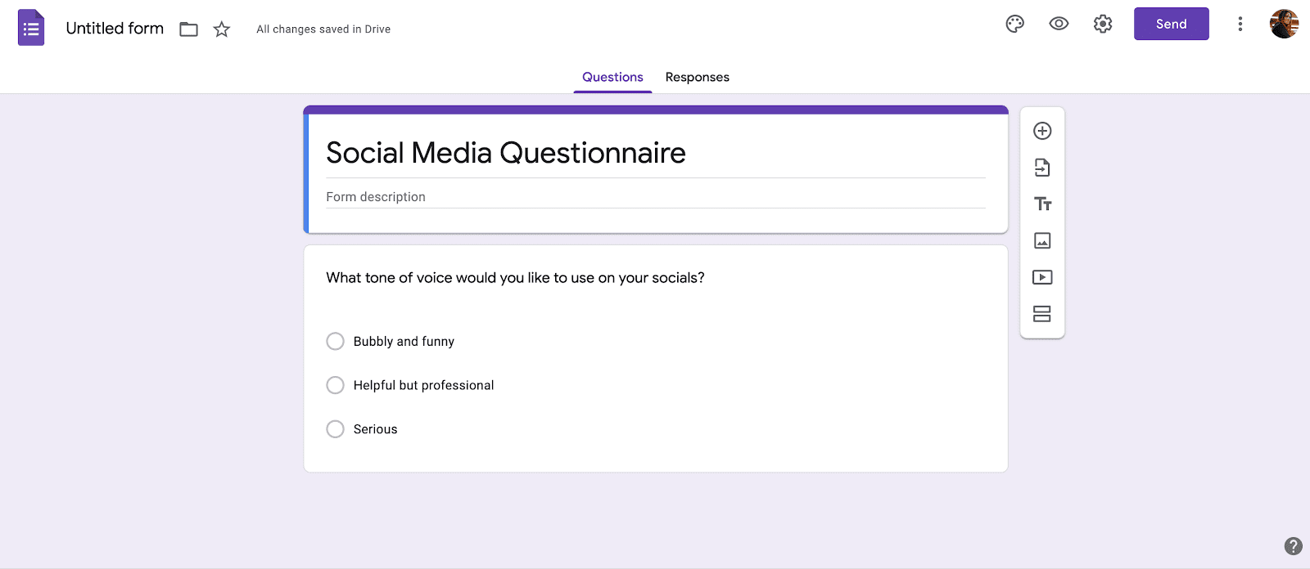Screen dimensions: 1310x569
Task: Switch to the Responses tab
Action: pyautogui.click(x=697, y=77)
